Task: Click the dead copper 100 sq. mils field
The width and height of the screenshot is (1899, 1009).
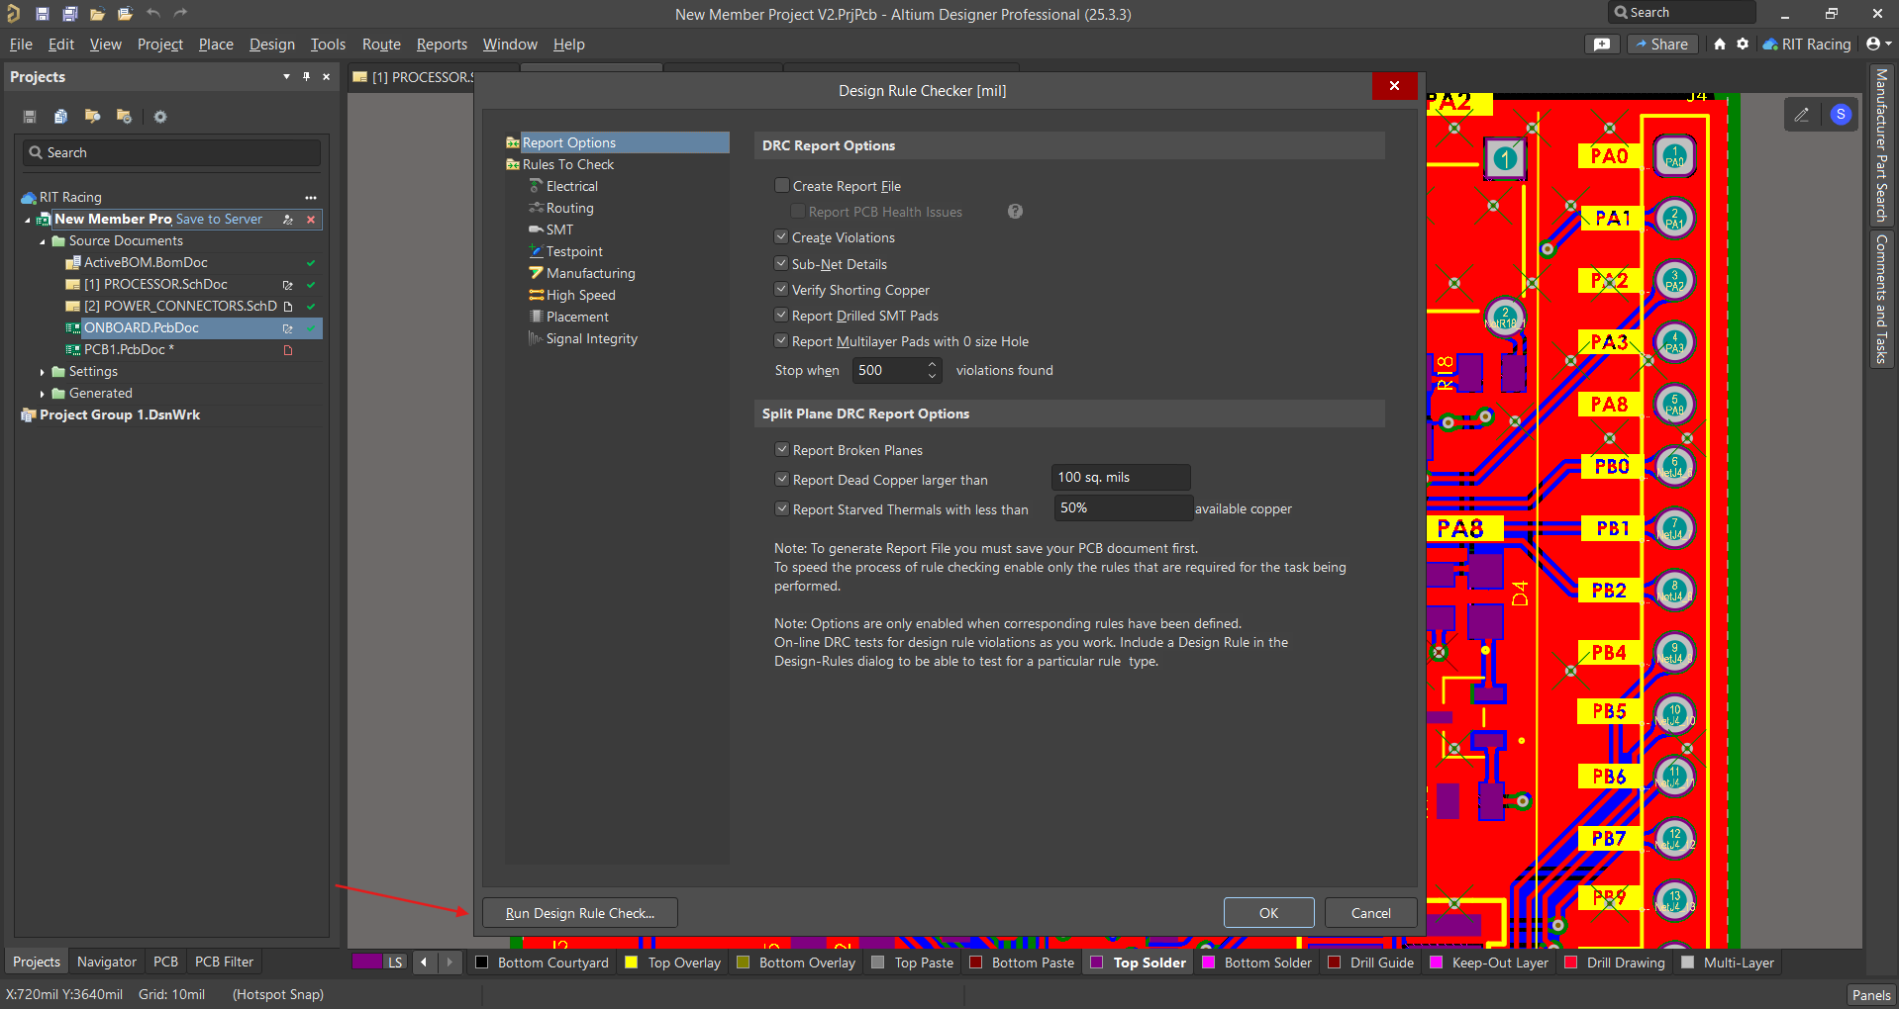Action: click(1121, 478)
